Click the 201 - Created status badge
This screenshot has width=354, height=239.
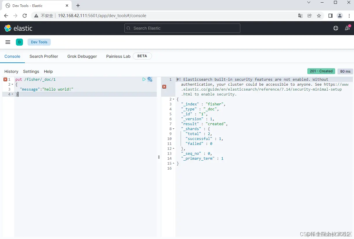click(x=321, y=71)
